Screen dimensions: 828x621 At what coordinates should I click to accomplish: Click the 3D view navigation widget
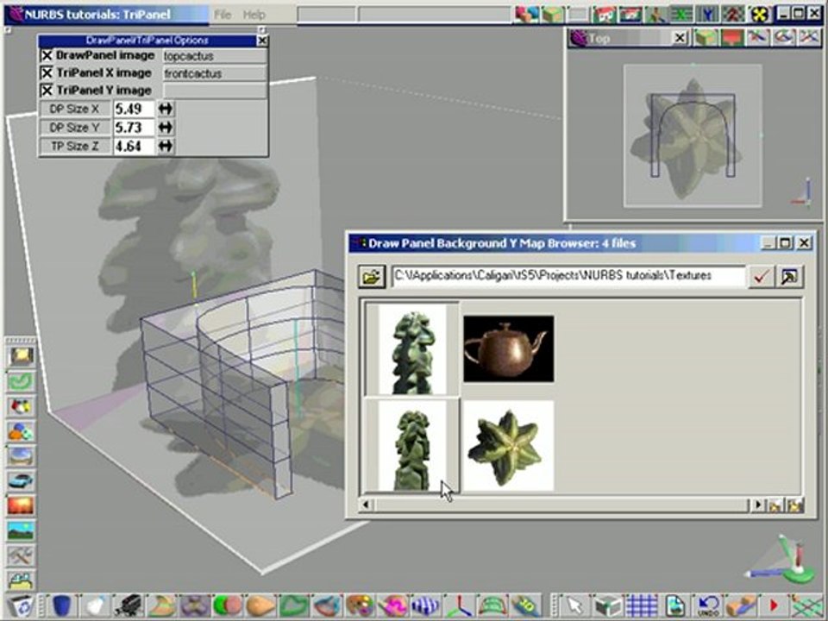783,561
